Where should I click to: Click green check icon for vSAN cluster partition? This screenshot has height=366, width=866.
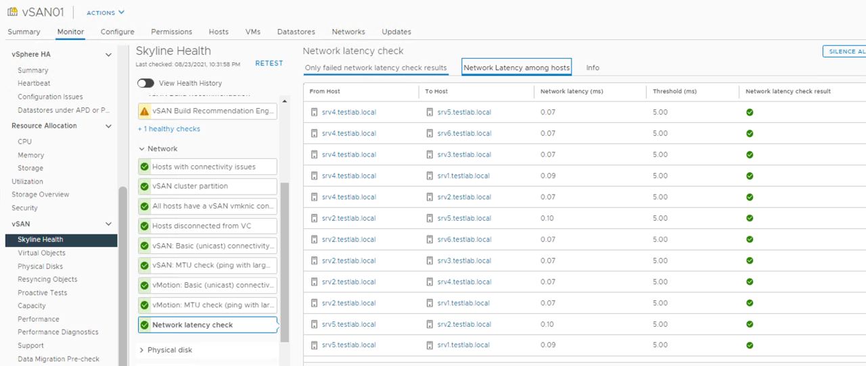(144, 186)
